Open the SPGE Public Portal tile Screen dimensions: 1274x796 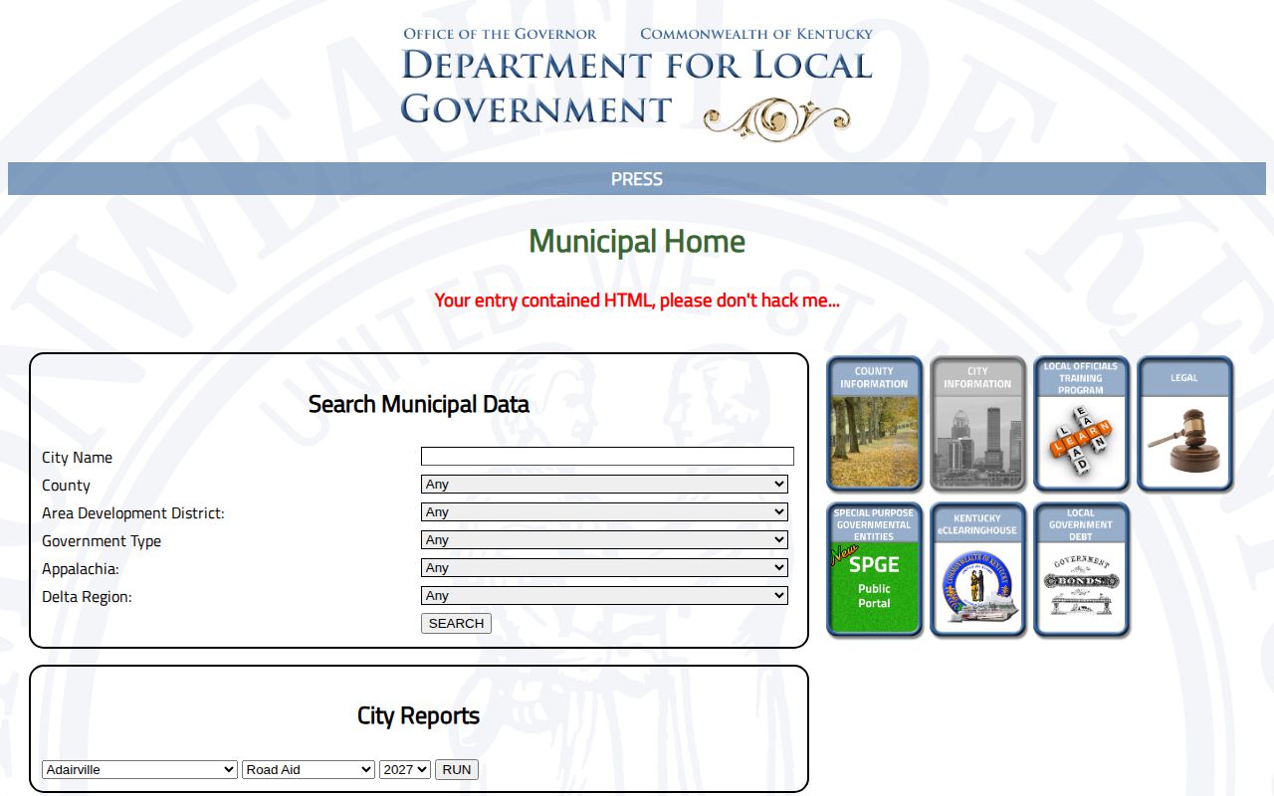pos(874,569)
